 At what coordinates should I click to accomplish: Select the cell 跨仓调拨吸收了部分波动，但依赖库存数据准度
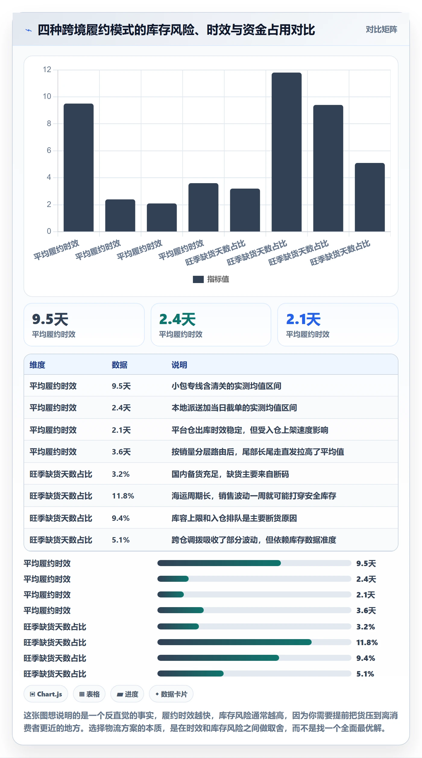pyautogui.click(x=254, y=540)
